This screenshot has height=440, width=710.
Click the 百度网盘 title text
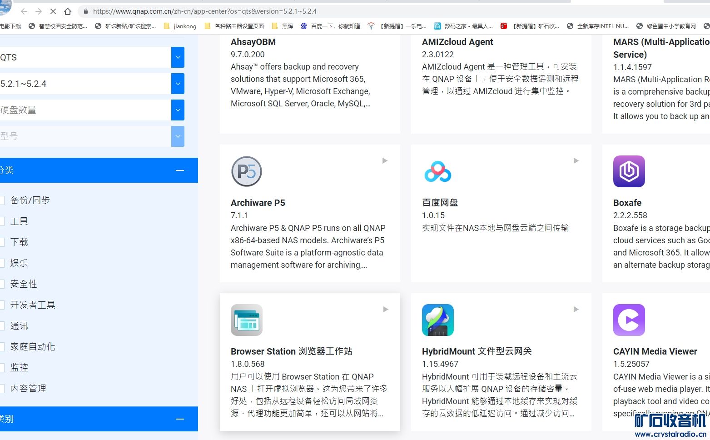coord(440,203)
